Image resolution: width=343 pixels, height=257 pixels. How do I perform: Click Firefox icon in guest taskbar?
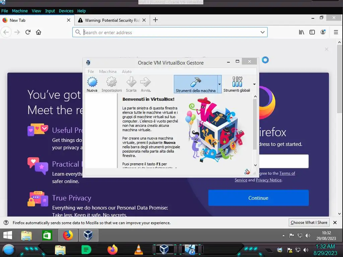pos(68,235)
